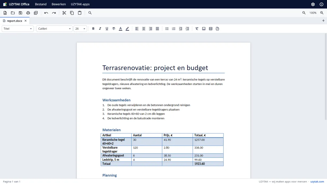
Task: Click the Ledstrip, 5 m cell
Action: [x=116, y=160]
